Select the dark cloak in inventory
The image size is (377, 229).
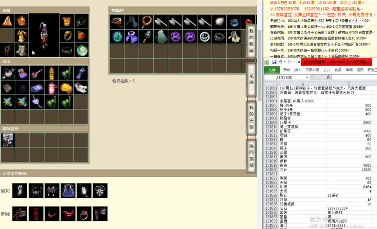point(132,22)
